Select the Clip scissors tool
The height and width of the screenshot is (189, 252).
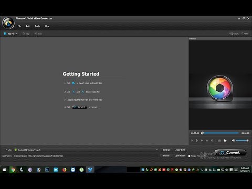coord(26,34)
